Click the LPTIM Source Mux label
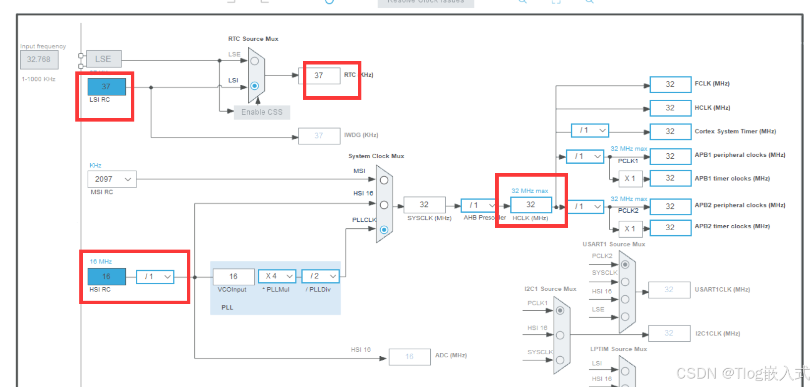 click(x=618, y=349)
